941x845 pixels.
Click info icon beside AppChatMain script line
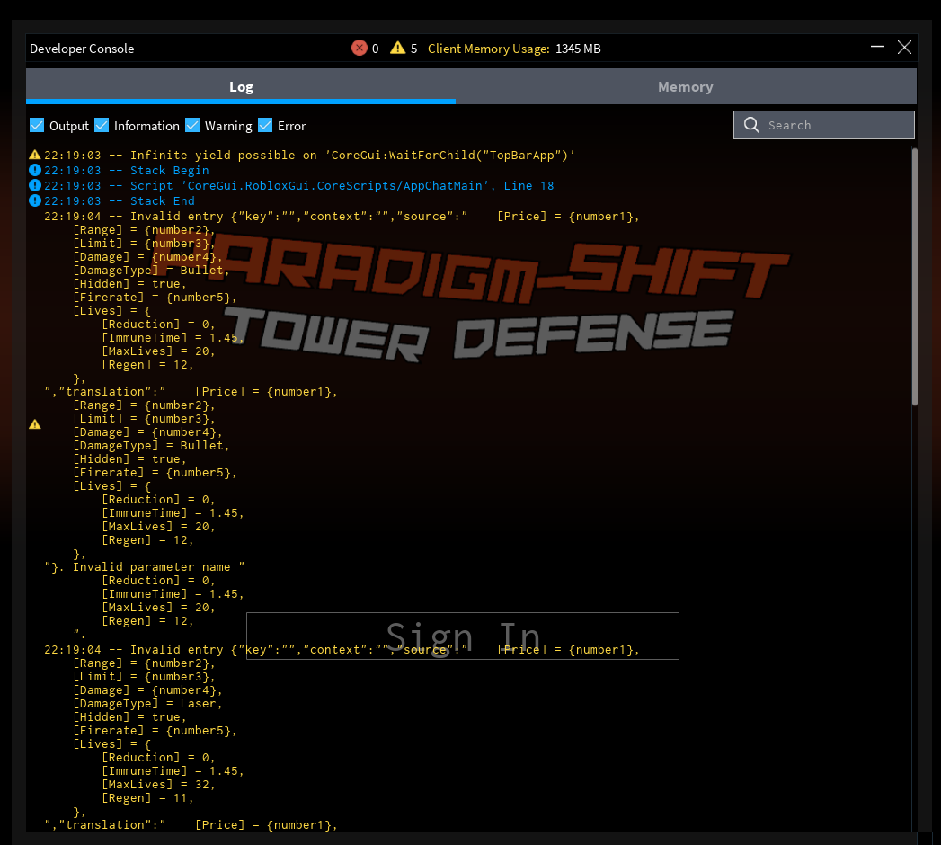pos(35,185)
